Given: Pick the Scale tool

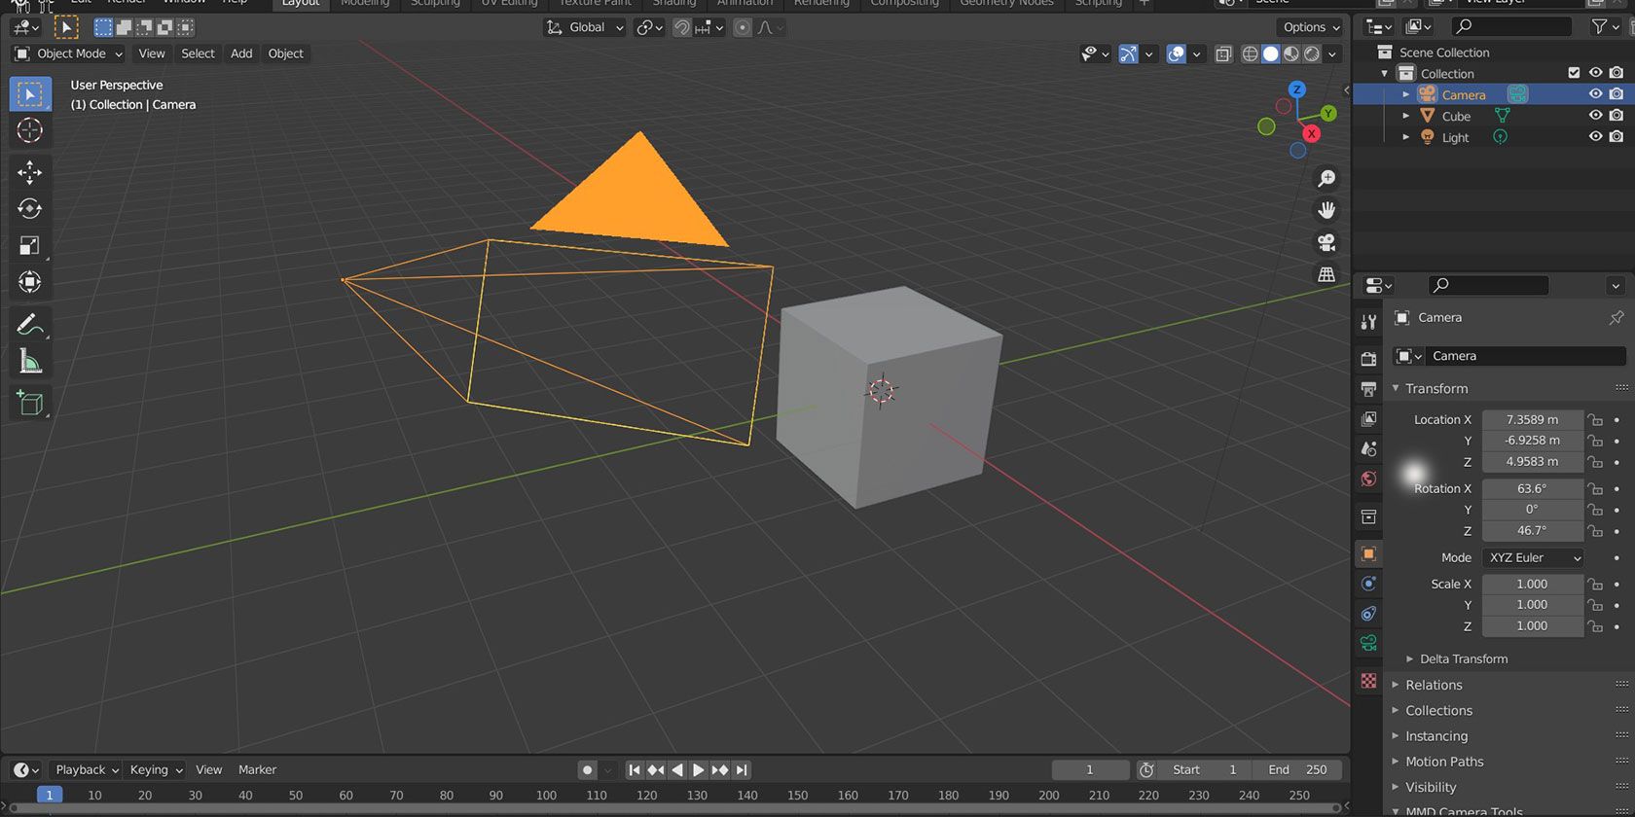Looking at the screenshot, I should pyautogui.click(x=29, y=246).
